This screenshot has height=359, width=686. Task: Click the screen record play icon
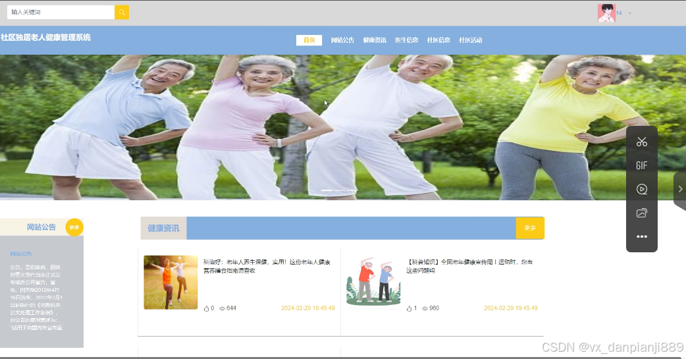[641, 189]
